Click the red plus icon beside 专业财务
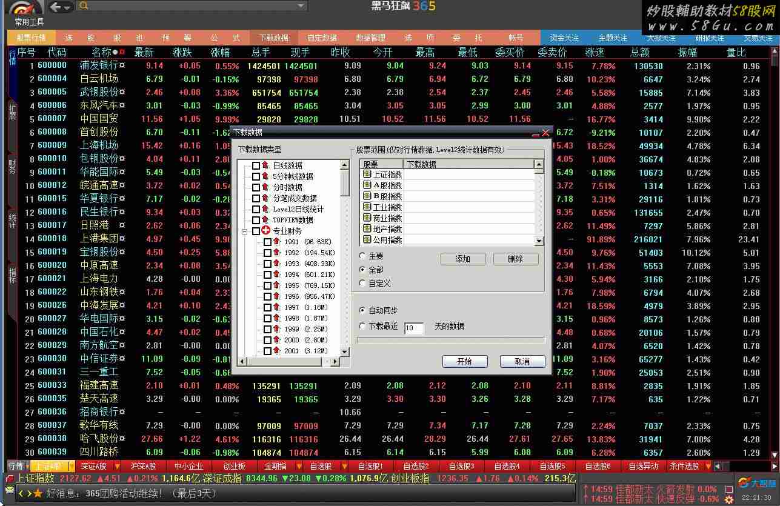This screenshot has width=780, height=506. pos(266,231)
